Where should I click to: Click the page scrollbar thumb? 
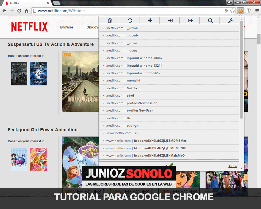tap(259, 39)
